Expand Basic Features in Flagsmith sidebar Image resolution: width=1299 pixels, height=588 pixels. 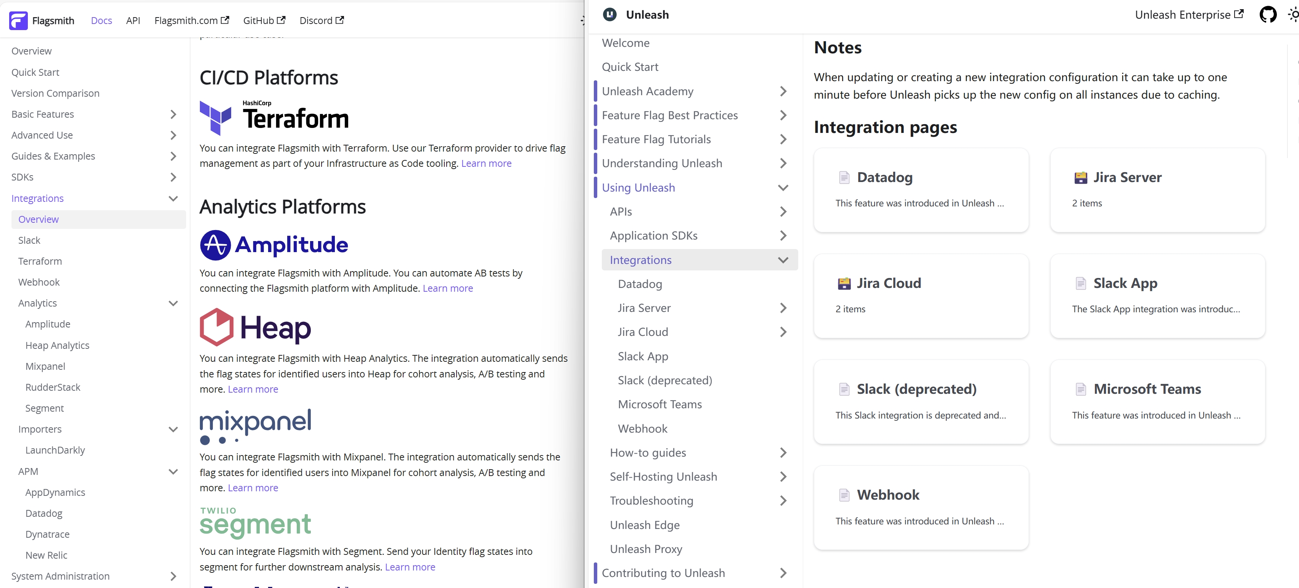pos(173,114)
